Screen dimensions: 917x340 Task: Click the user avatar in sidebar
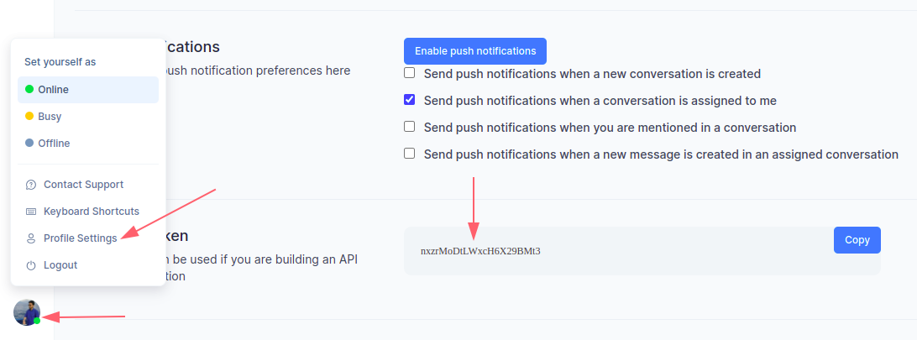(27, 312)
